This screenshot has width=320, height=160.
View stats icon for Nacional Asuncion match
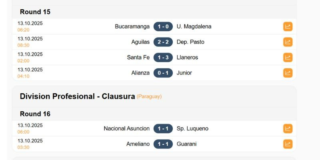pyautogui.click(x=288, y=128)
